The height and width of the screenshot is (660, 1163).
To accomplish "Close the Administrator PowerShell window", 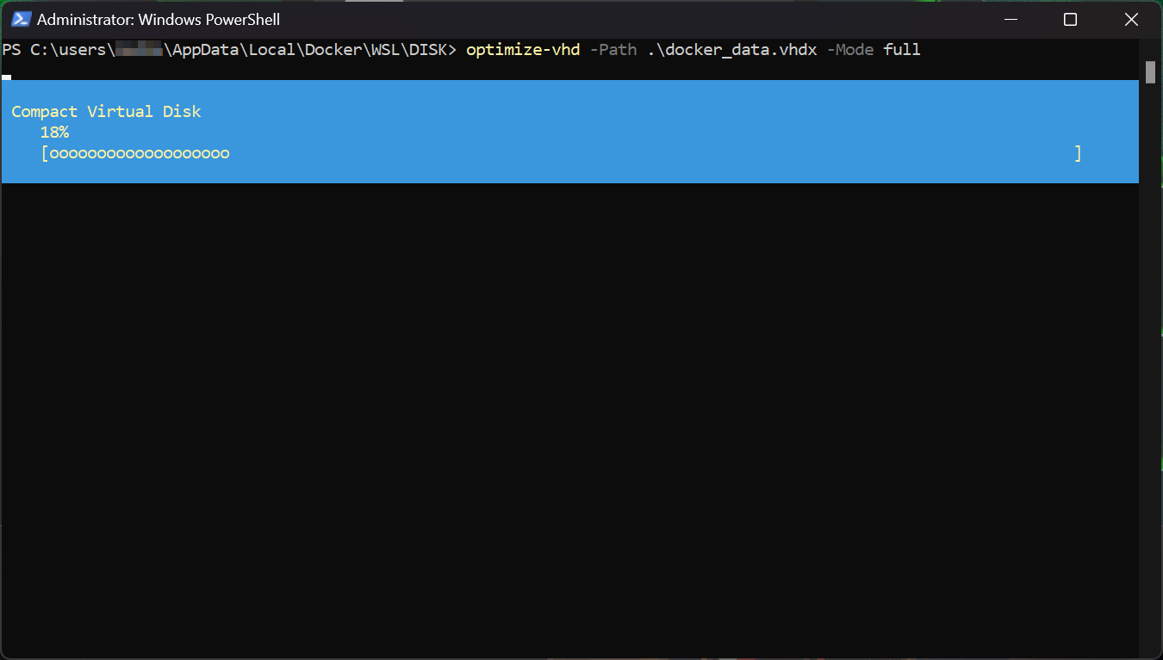I will [1131, 19].
